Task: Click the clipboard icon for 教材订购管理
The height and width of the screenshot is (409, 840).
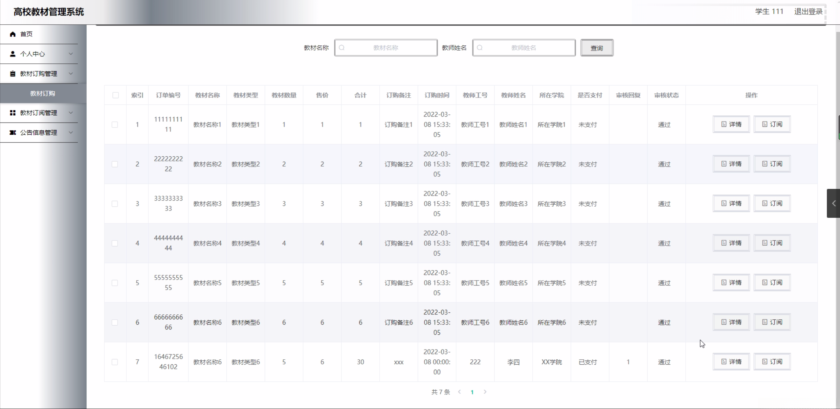Action: click(x=13, y=74)
